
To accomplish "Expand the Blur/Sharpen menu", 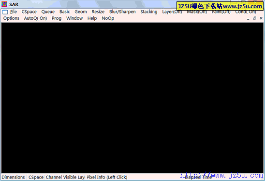I will click(x=122, y=12).
